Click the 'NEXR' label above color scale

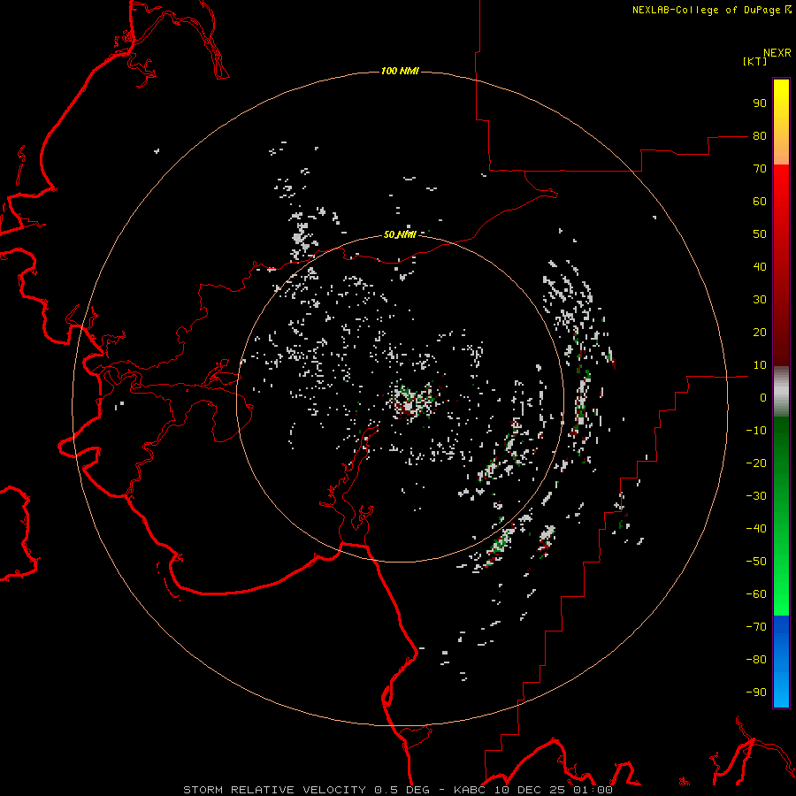[777, 53]
